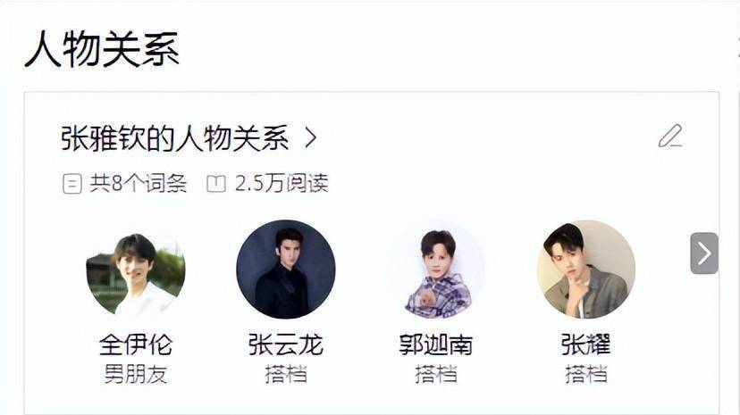Click the 张耀 name link
Image resolution: width=740 pixels, height=415 pixels.
pos(585,344)
